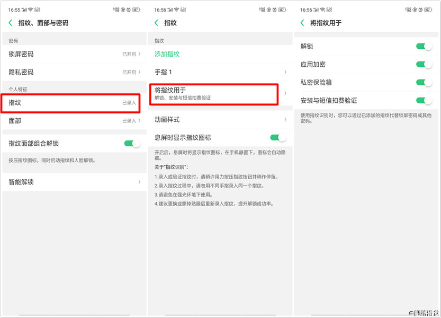This screenshot has height=318, width=441.
Task: Click the back arrow on 指纹、面部与密码 screen
Action: point(11,23)
